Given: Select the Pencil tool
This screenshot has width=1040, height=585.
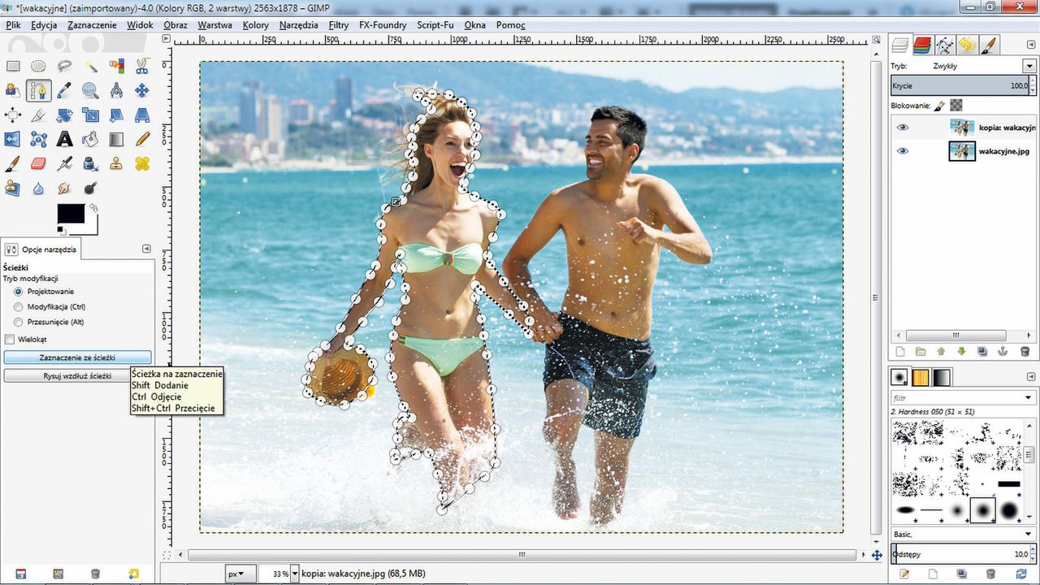Looking at the screenshot, I should tap(142, 139).
